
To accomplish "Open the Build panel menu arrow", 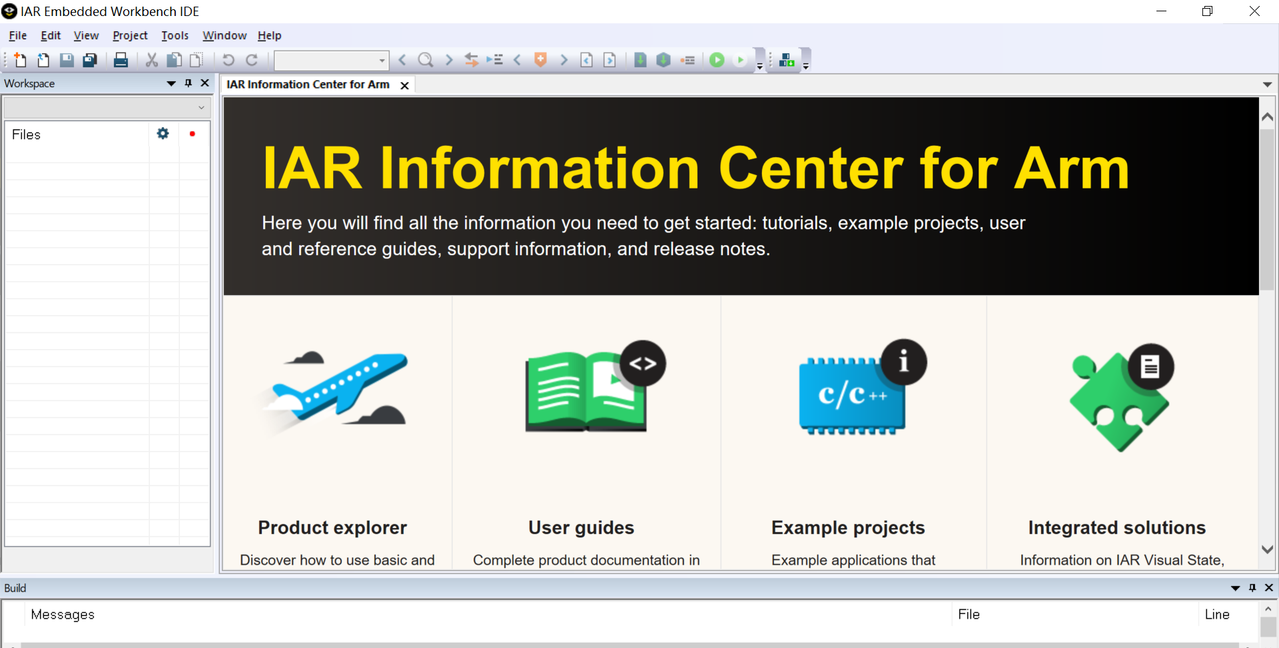I will pyautogui.click(x=1236, y=588).
